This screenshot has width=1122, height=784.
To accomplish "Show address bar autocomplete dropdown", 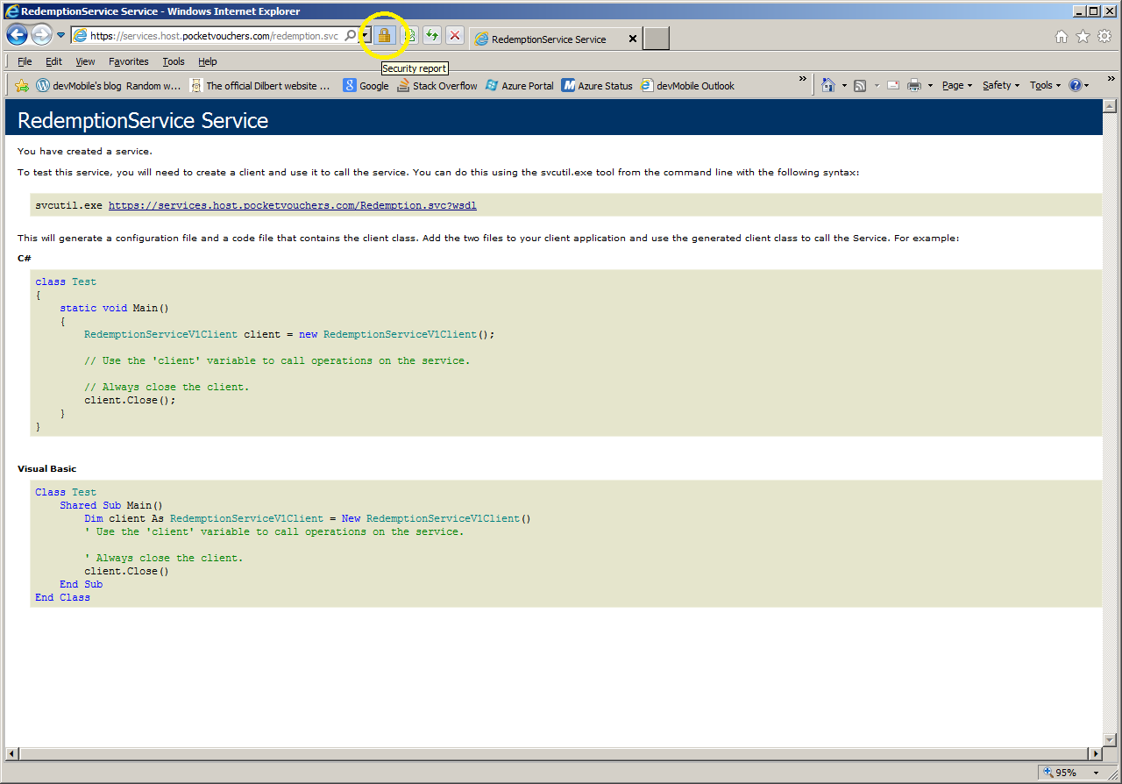I will coord(366,36).
